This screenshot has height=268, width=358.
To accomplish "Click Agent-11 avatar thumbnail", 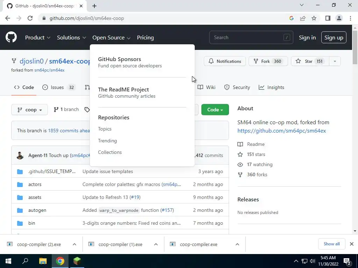I will (20, 155).
